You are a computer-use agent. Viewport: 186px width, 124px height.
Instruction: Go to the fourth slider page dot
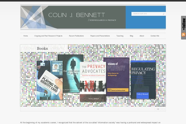click(x=163, y=109)
